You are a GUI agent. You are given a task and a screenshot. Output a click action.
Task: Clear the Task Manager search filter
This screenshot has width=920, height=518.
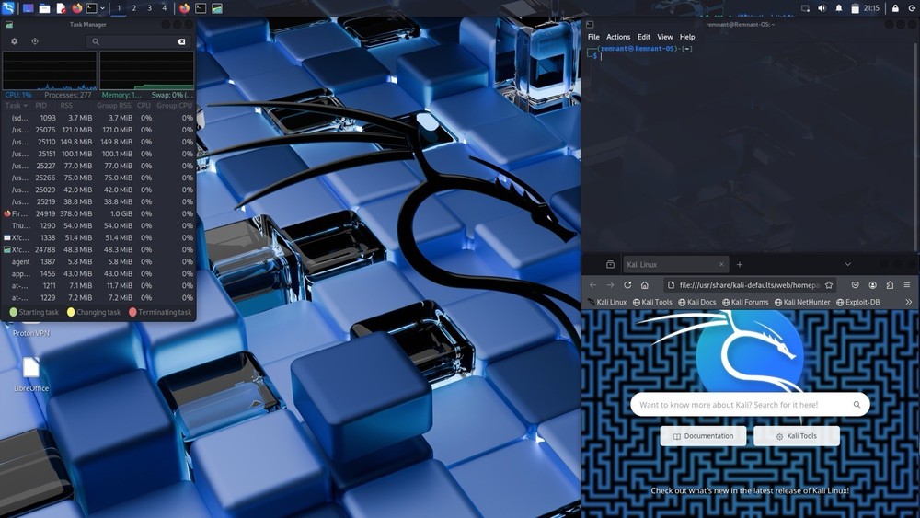[181, 41]
